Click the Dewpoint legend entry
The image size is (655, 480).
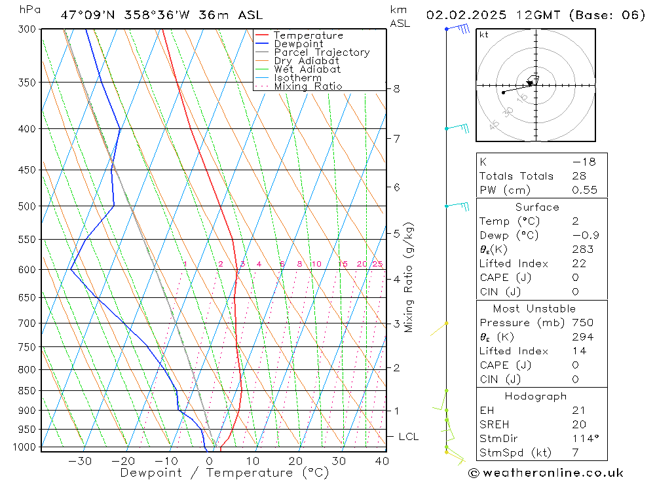(x=290, y=44)
